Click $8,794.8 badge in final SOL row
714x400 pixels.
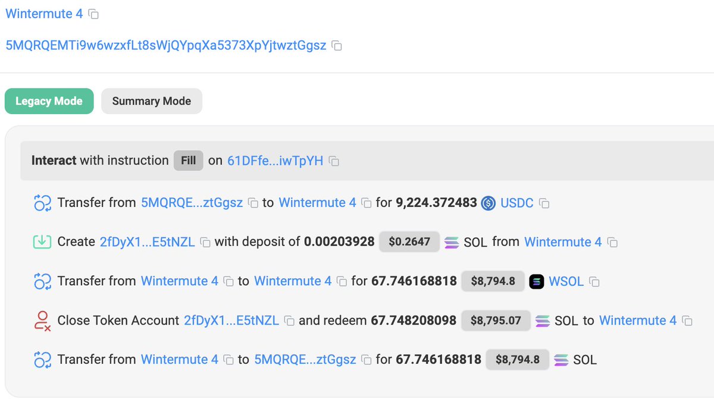tap(518, 360)
